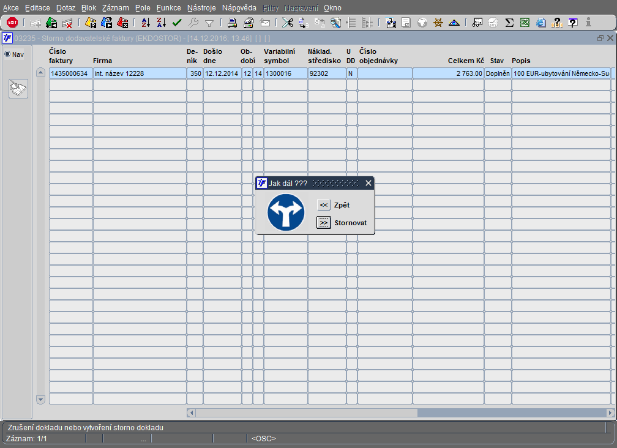Viewport: 617px width, 448px height.
Task: Click the Zpět back button in dialog
Action: 324,205
